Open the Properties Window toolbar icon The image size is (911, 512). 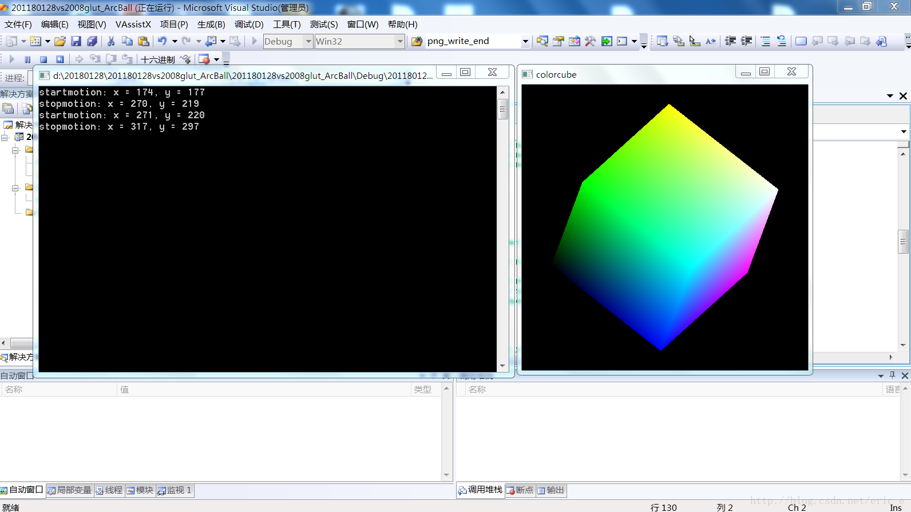[x=559, y=41]
